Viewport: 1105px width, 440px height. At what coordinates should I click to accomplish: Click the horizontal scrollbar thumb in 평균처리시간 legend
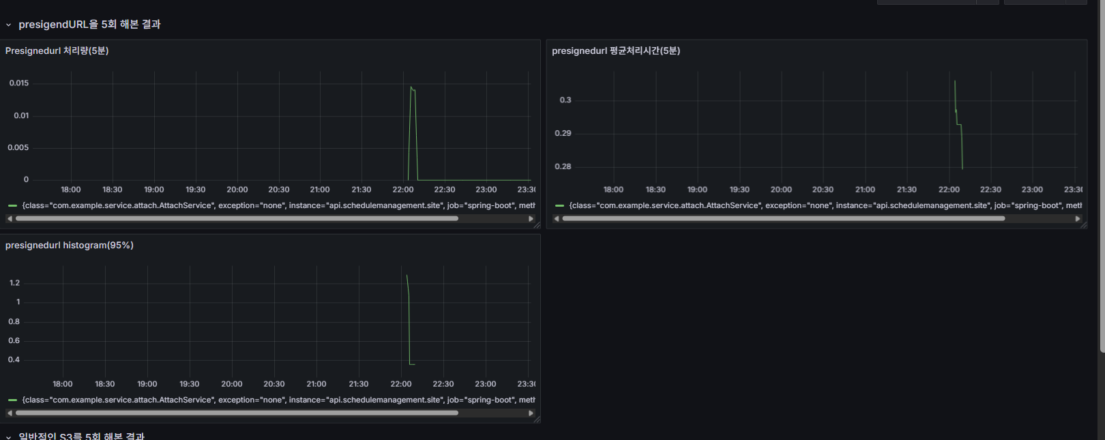point(784,219)
